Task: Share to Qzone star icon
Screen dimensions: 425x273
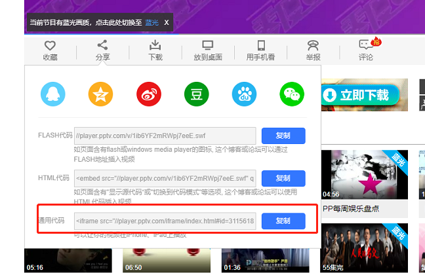Action: click(x=100, y=94)
